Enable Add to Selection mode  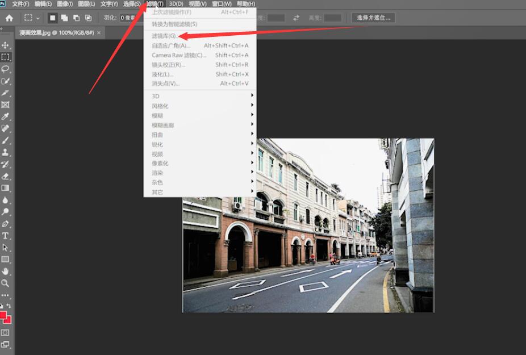(64, 18)
